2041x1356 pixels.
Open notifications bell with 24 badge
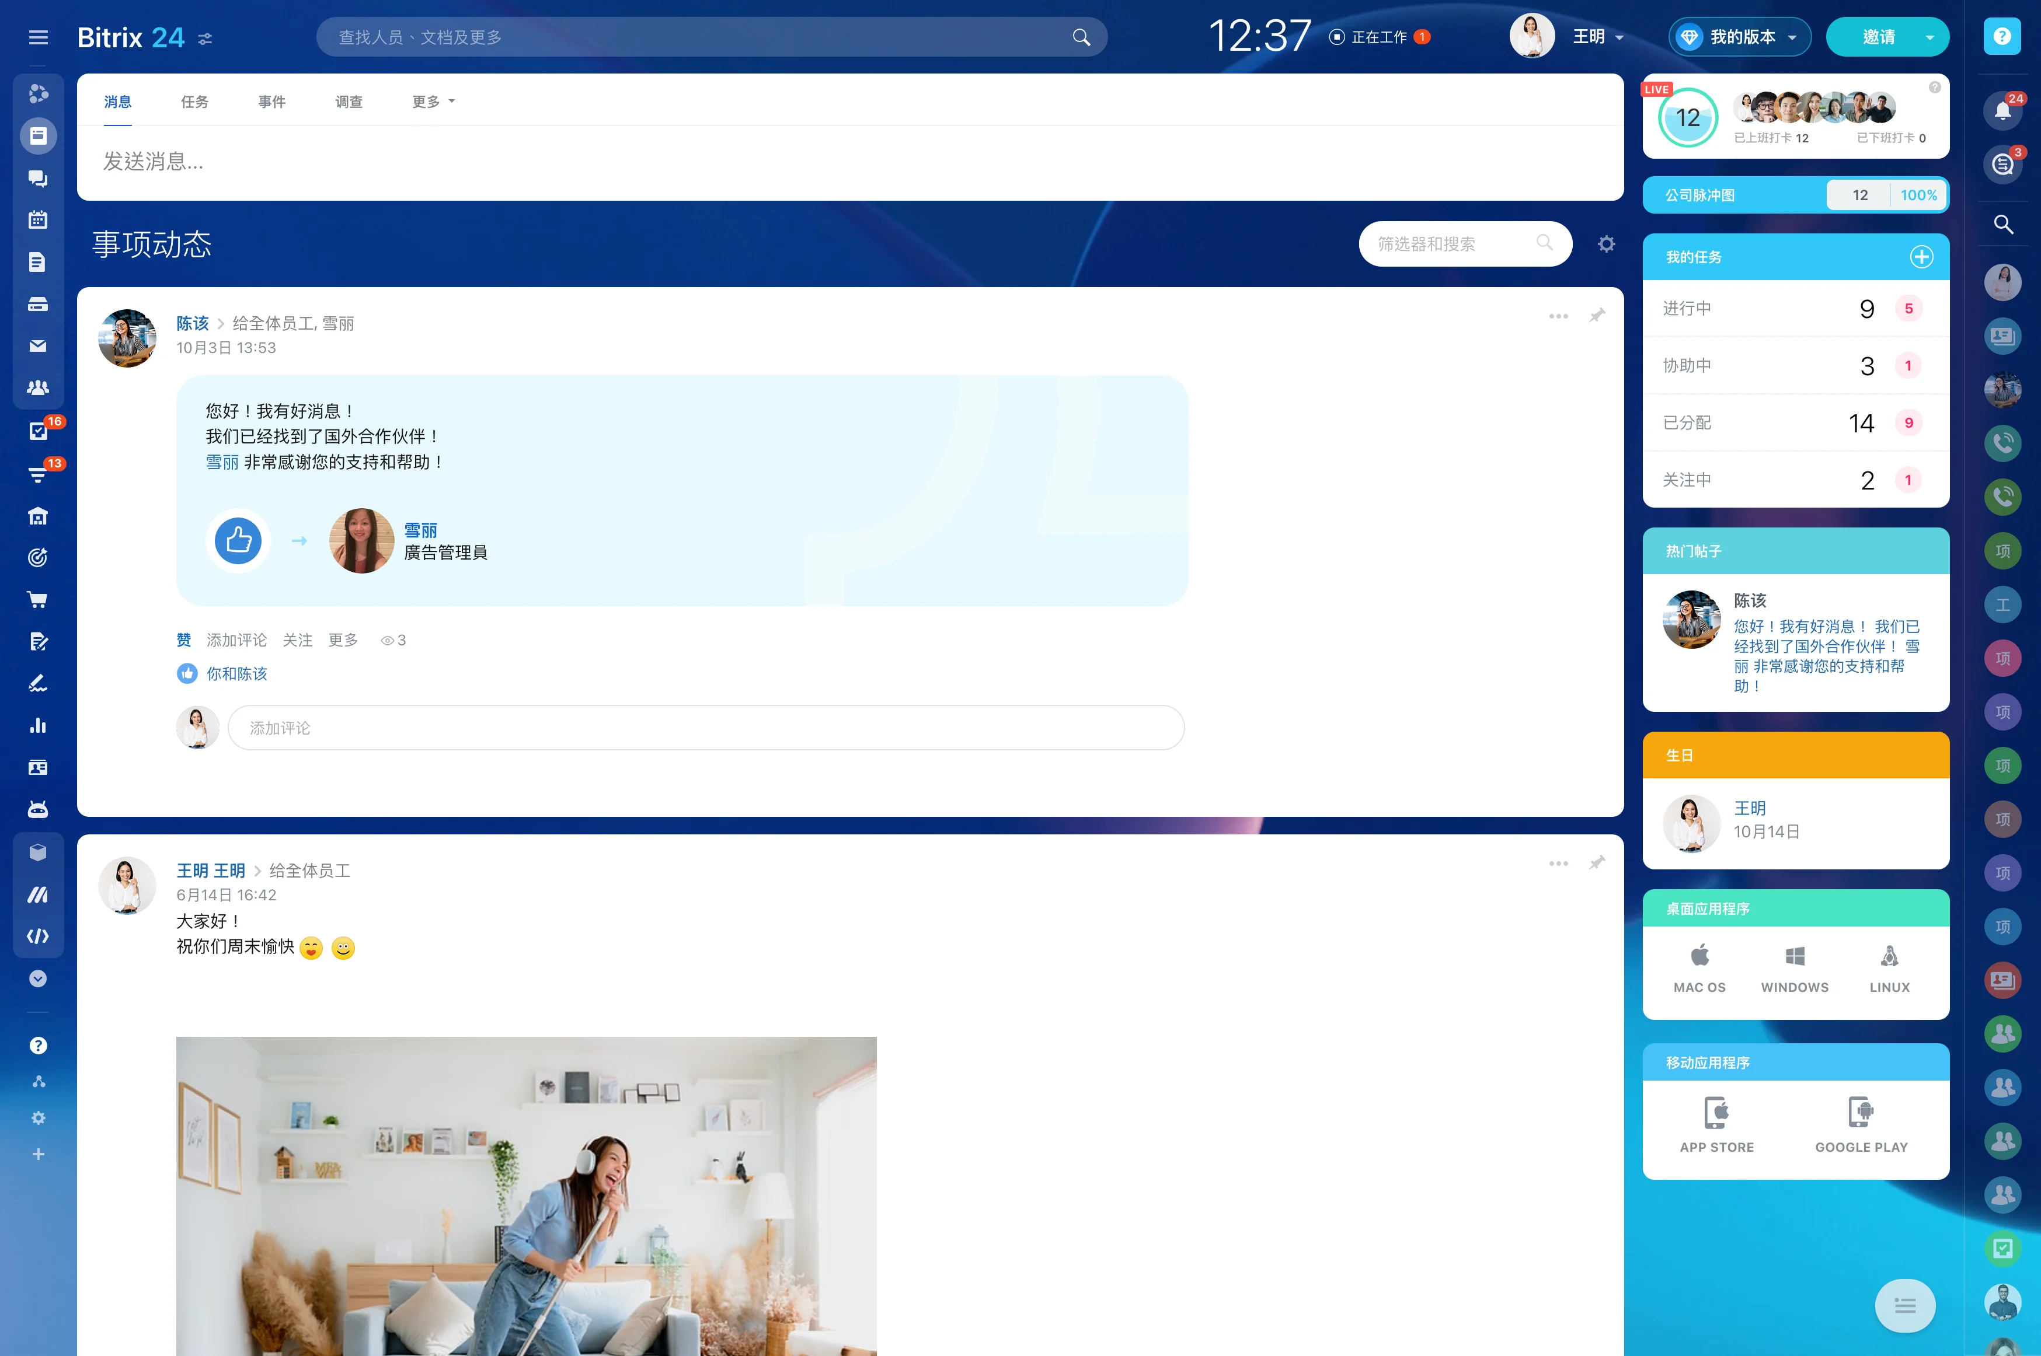pos(2003,111)
